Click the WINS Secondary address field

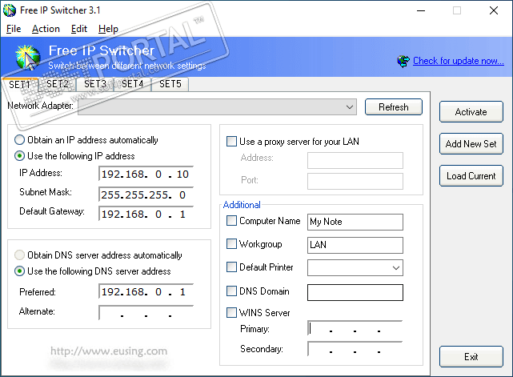[x=355, y=349]
